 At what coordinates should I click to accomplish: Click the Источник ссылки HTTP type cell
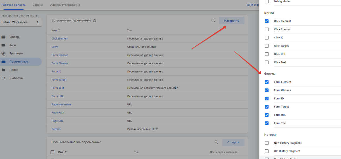click(x=142, y=129)
